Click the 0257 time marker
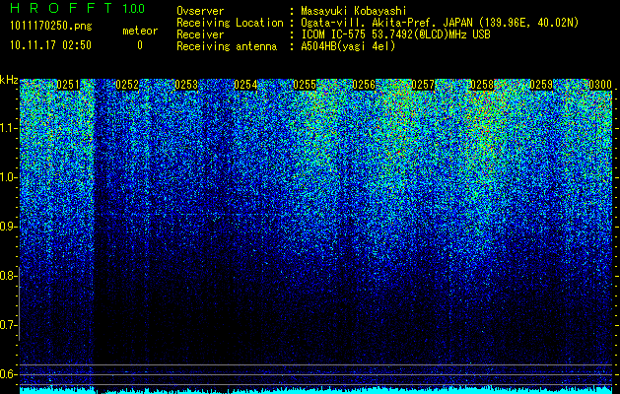 pos(423,85)
